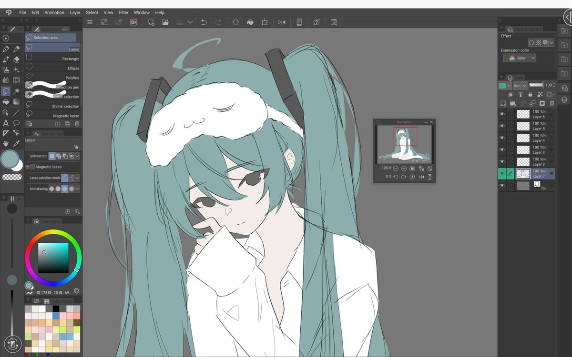Tick the checkbox next to Layer 6
Image resolution: width=572 pixels, height=357 pixels.
(511, 114)
